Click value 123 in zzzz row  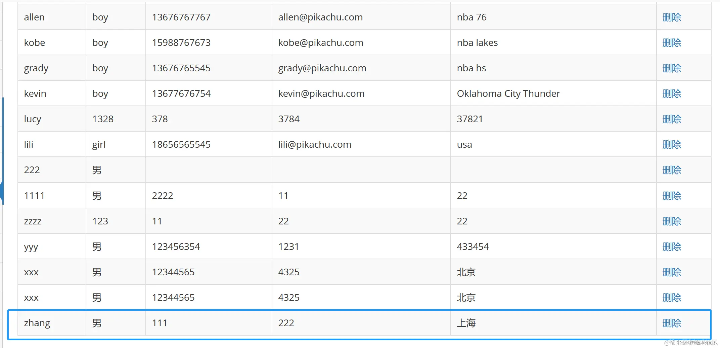tap(100, 221)
